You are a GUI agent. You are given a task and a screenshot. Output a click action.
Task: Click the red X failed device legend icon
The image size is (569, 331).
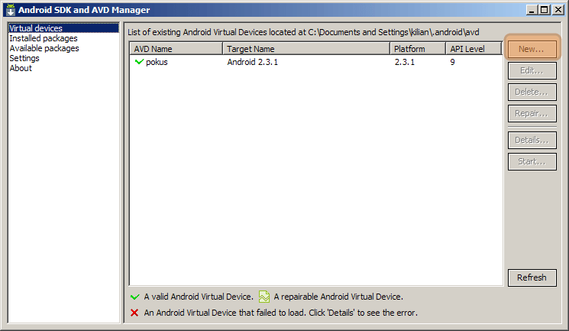[x=134, y=313]
